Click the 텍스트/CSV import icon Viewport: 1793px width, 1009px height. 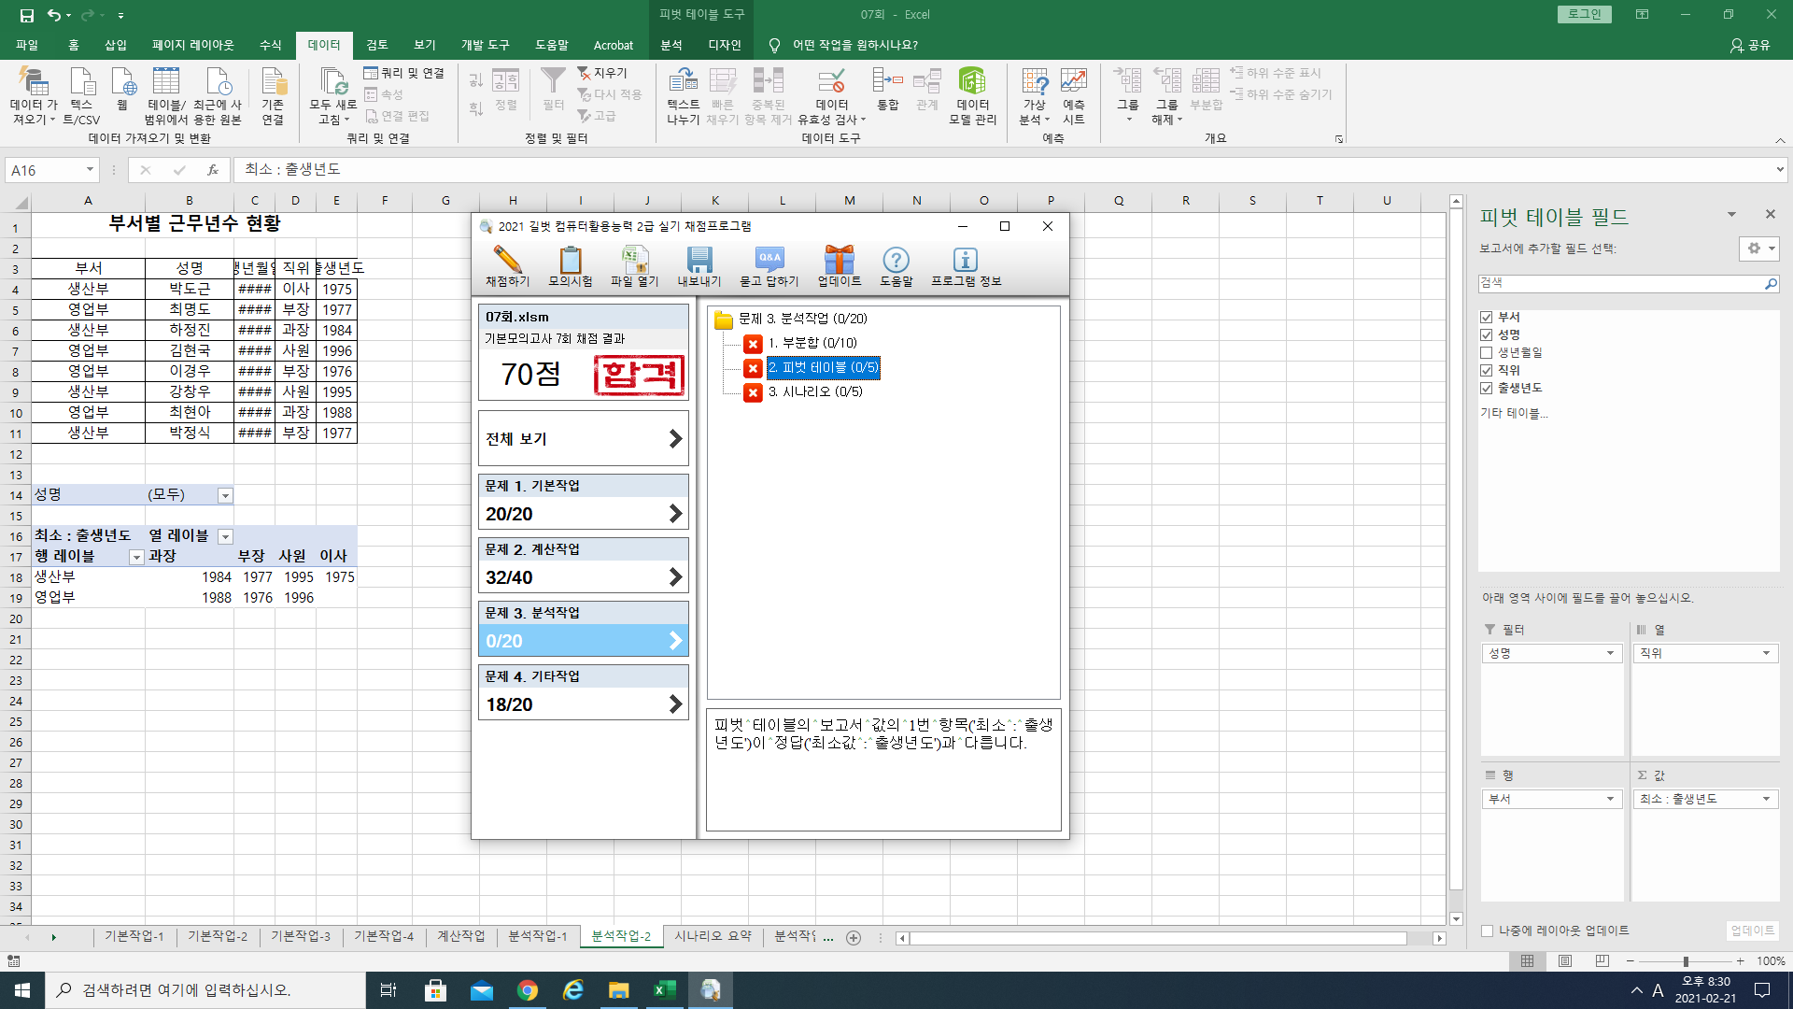pos(81,95)
